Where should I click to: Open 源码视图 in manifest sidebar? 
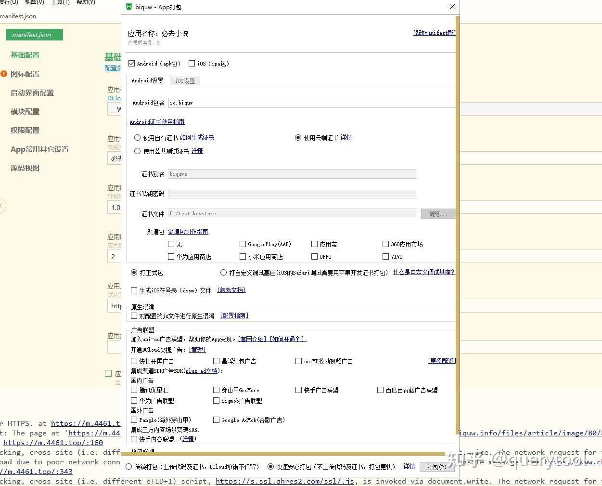pos(25,168)
